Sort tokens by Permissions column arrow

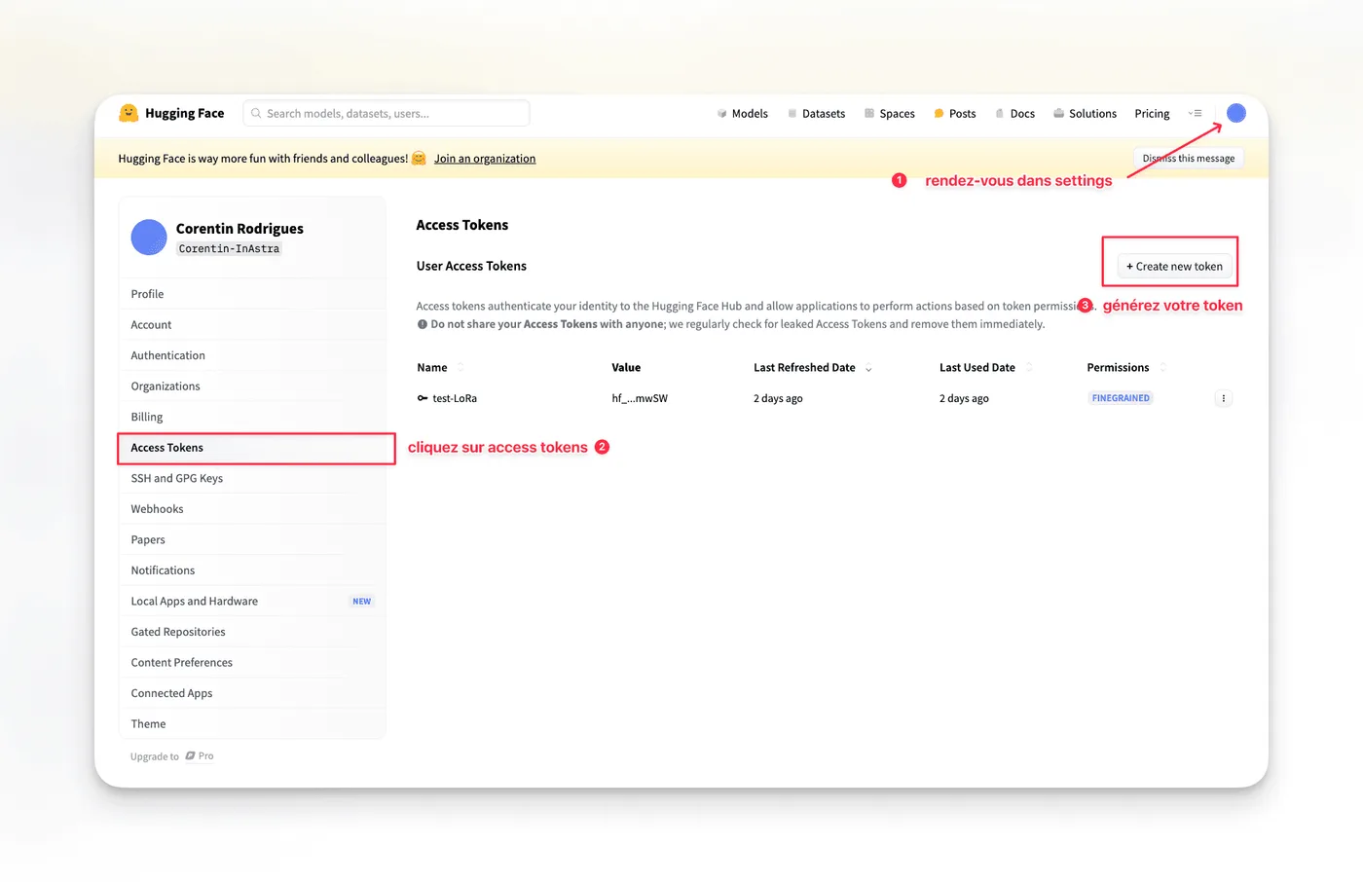coord(1163,367)
